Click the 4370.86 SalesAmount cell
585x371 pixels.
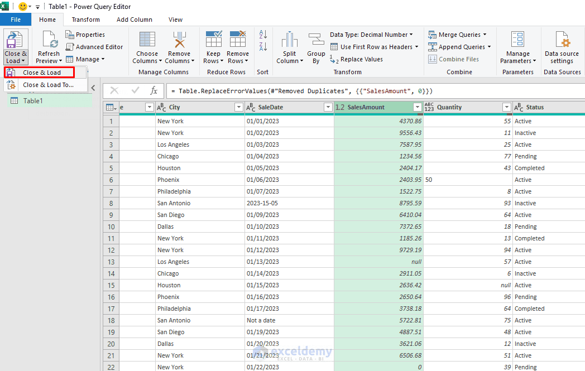coord(378,121)
